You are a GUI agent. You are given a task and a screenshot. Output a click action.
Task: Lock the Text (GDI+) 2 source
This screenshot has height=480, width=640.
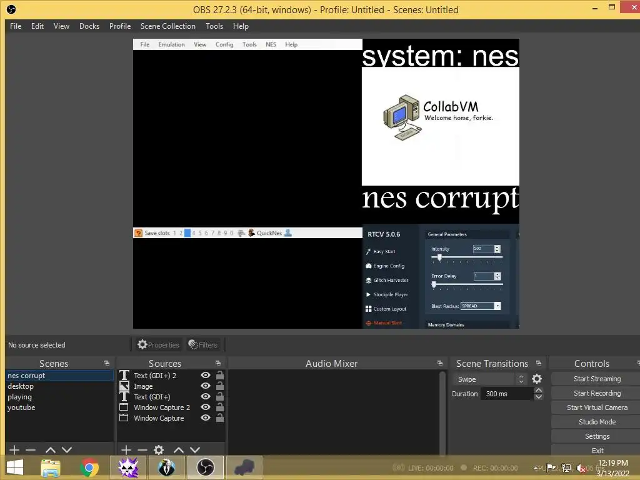219,375
